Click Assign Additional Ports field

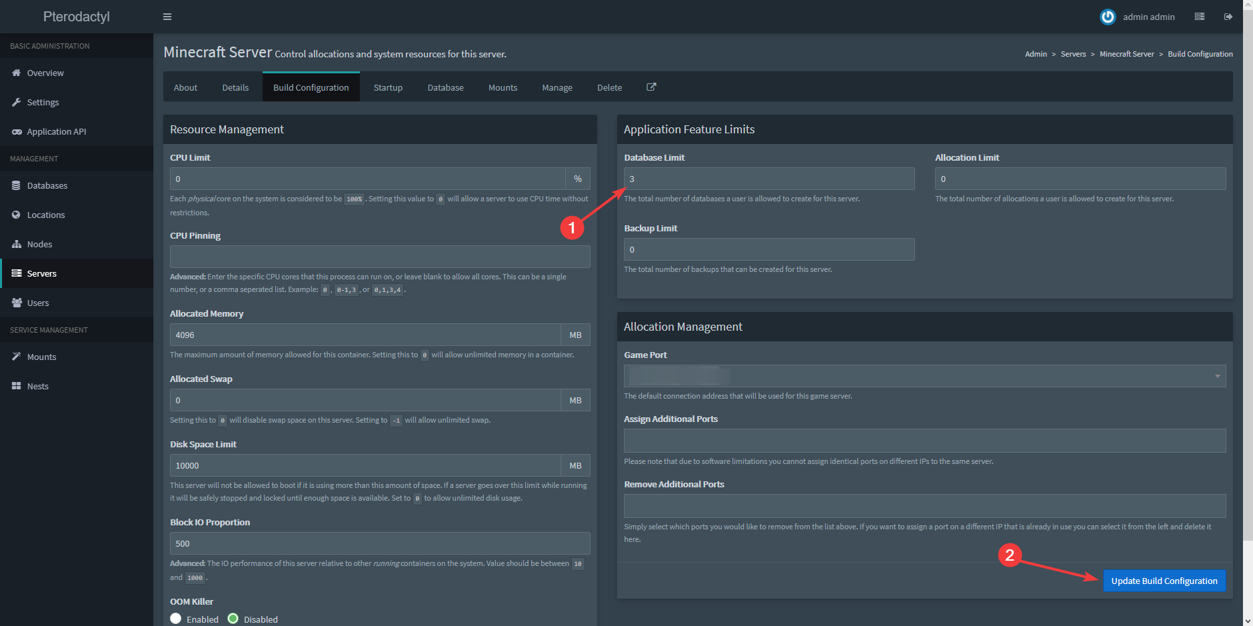click(924, 441)
